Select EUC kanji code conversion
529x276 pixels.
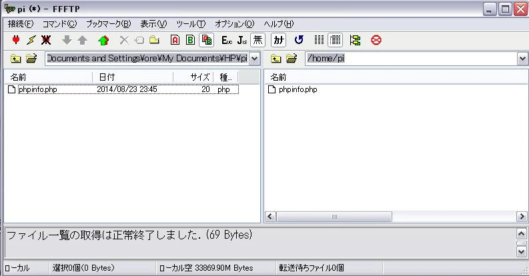pyautogui.click(x=227, y=40)
